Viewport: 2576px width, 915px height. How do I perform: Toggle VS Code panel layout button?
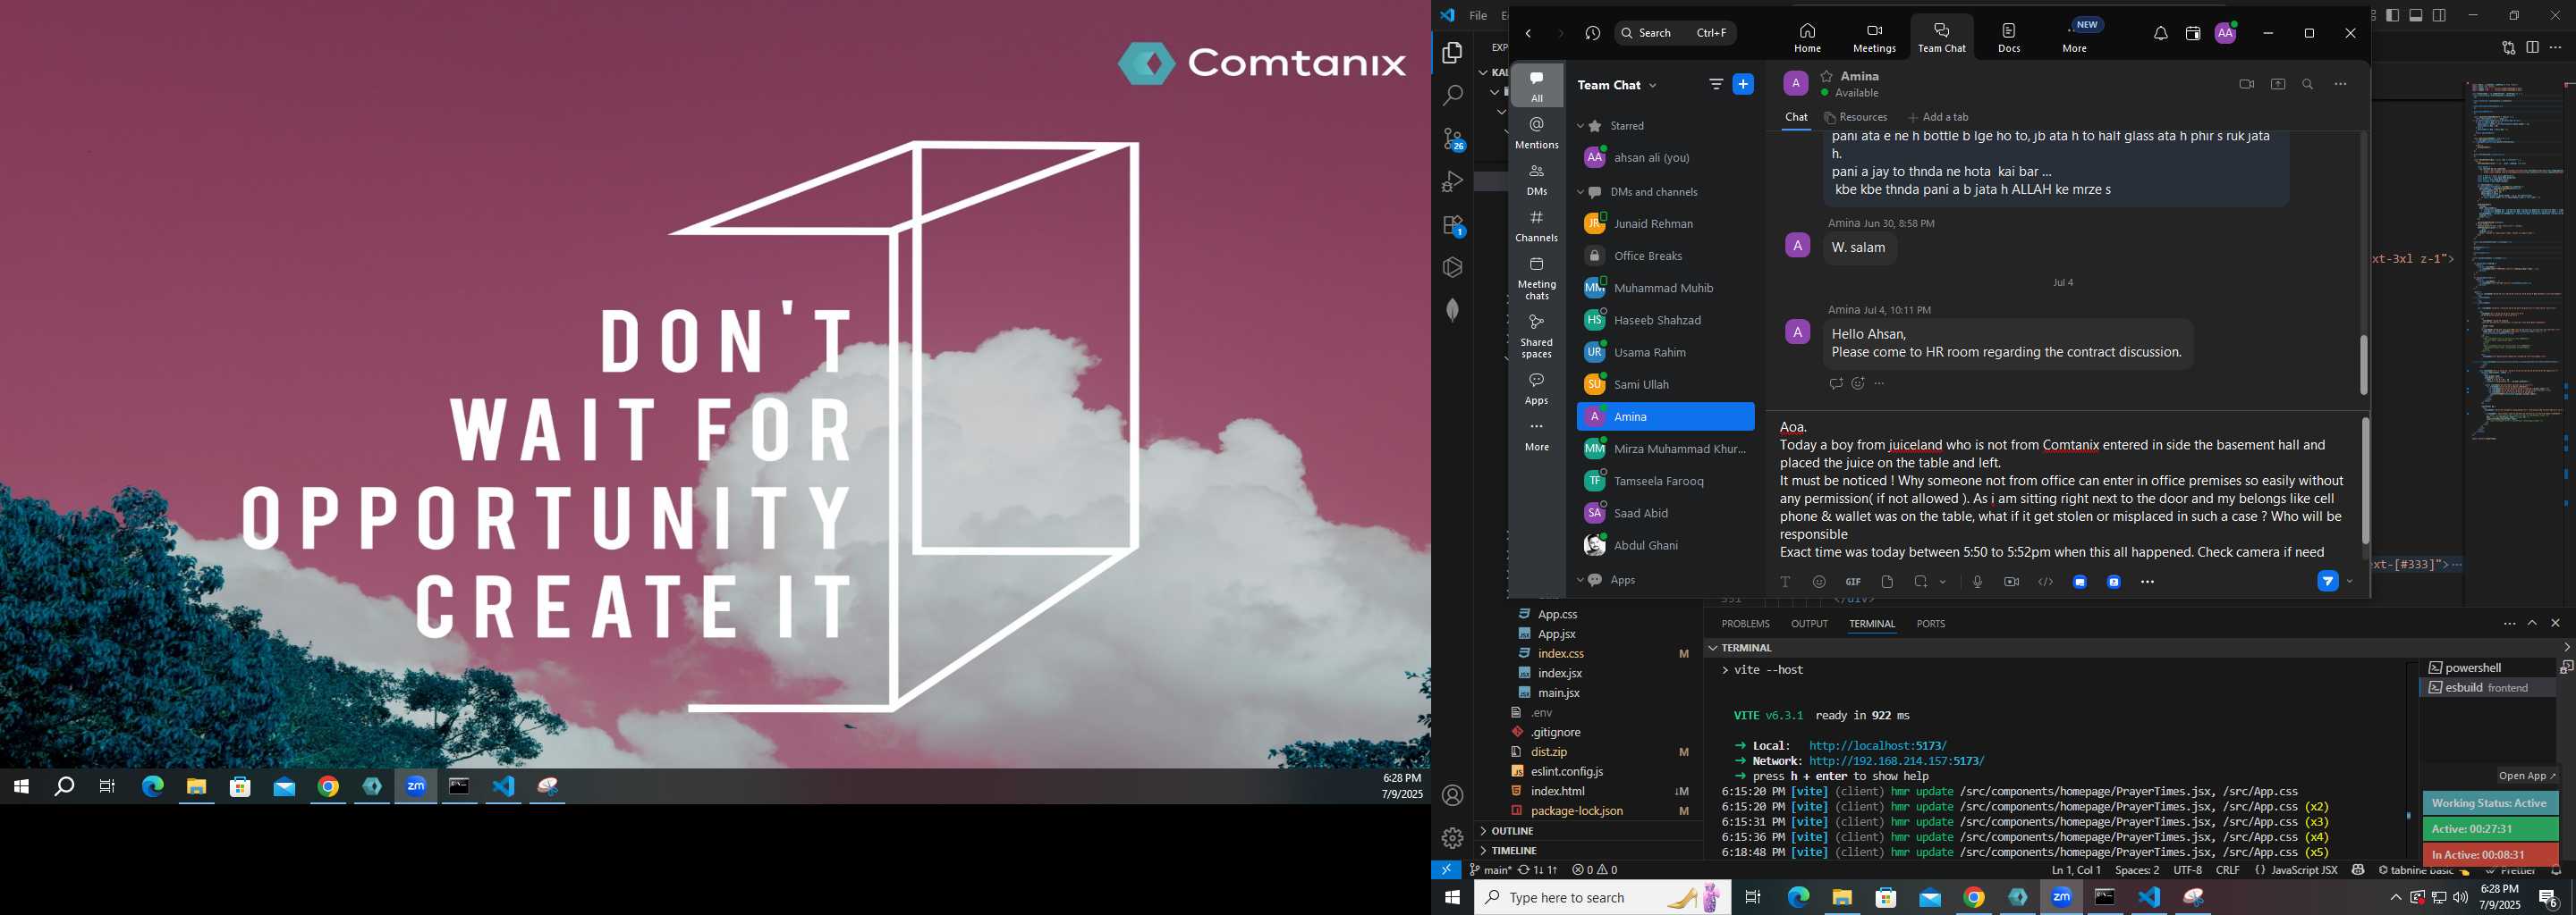click(x=2416, y=15)
